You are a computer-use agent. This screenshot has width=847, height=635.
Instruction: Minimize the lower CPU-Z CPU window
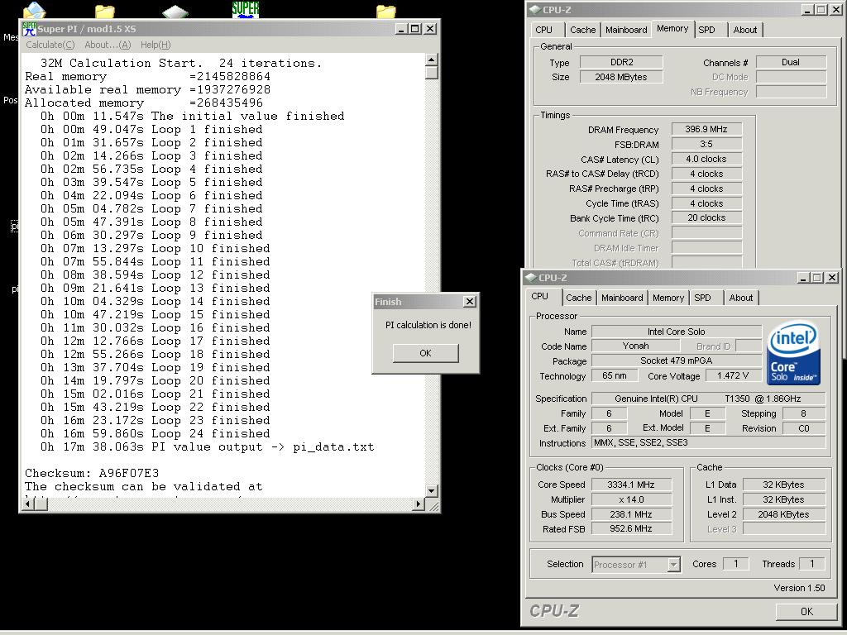click(x=803, y=278)
